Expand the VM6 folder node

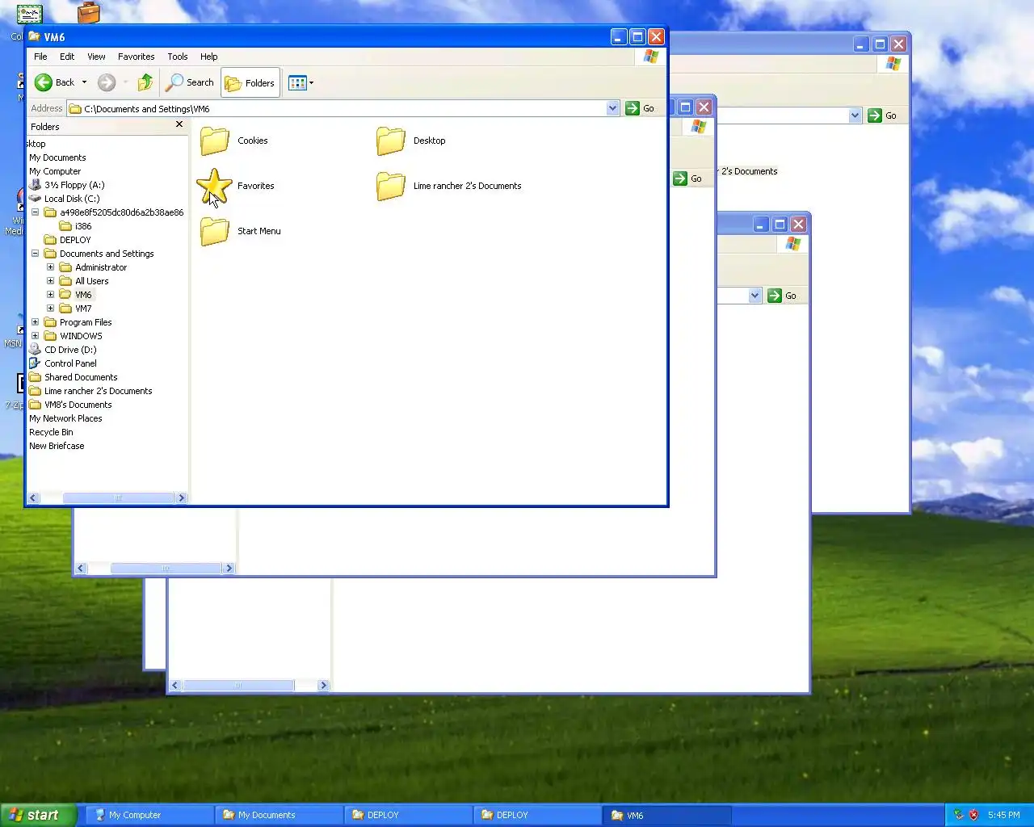click(50, 295)
